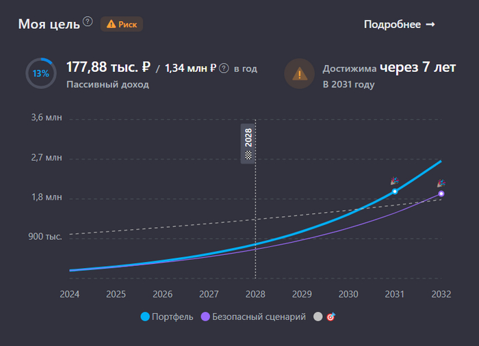Select the purple safe-scenario point at 2032

click(441, 194)
